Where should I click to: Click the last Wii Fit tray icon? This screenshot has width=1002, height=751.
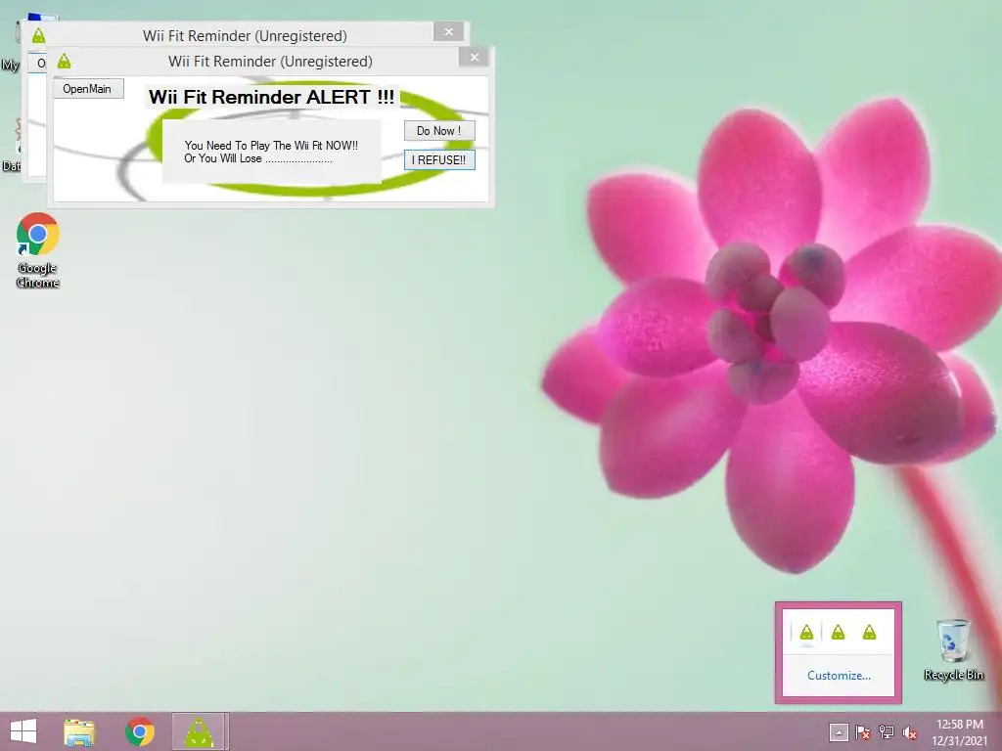(x=869, y=633)
